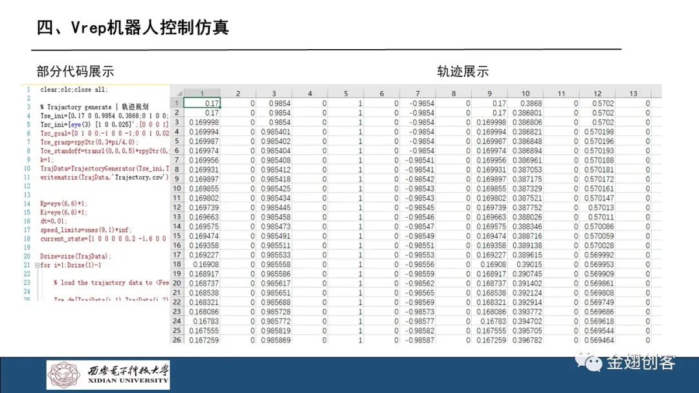Click the 金翅创客 watermark text
The height and width of the screenshot is (393, 699).
click(641, 363)
